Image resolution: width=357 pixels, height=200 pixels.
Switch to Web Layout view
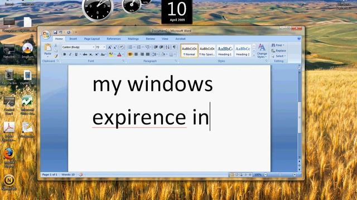pyautogui.click(x=241, y=175)
